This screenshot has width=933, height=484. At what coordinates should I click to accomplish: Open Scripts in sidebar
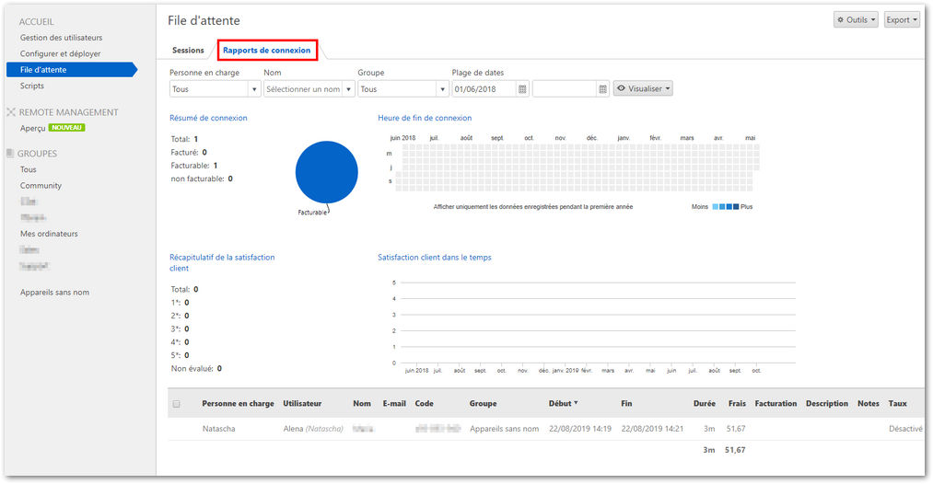[x=32, y=86]
